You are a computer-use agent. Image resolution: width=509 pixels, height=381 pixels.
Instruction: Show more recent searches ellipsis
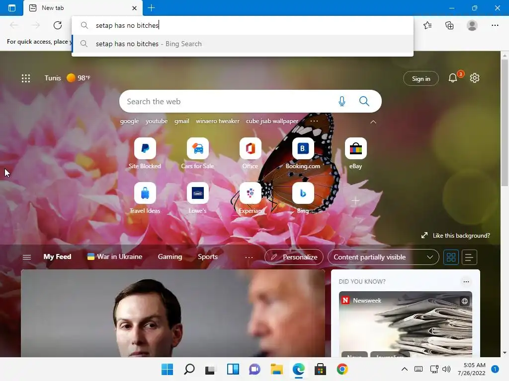pyautogui.click(x=314, y=121)
